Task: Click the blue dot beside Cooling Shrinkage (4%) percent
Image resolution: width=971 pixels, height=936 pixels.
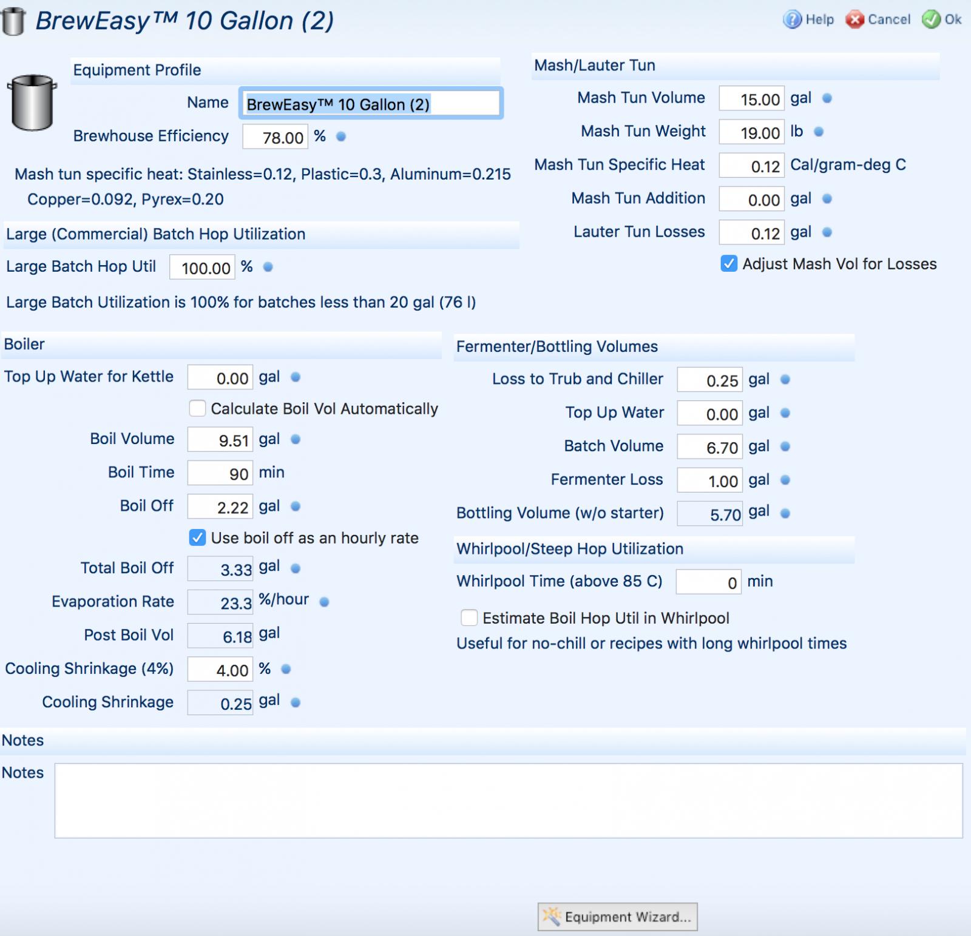Action: [286, 669]
